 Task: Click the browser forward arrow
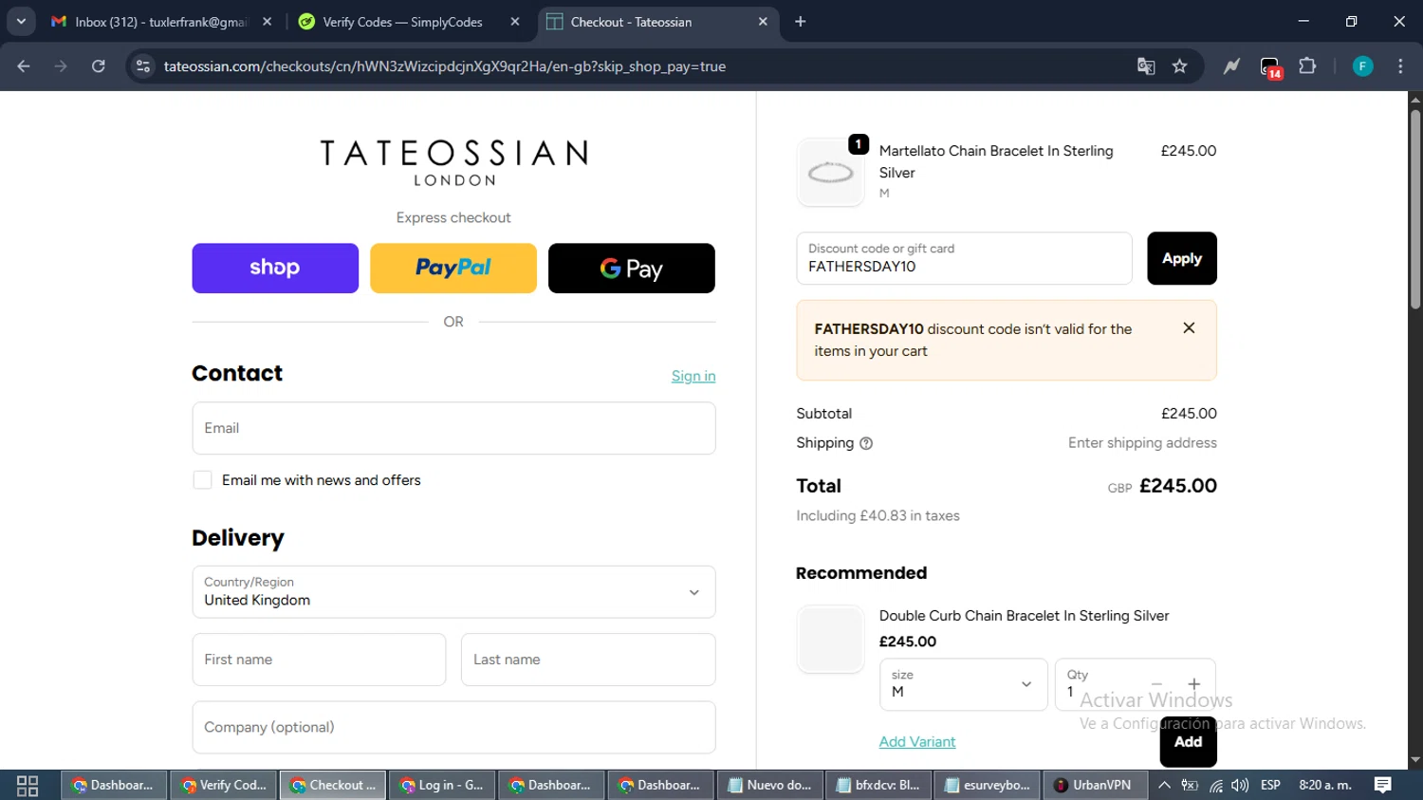click(61, 66)
